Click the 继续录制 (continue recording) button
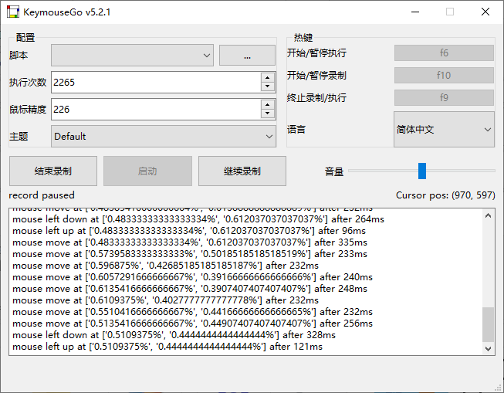The height and width of the screenshot is (393, 504). (x=242, y=171)
